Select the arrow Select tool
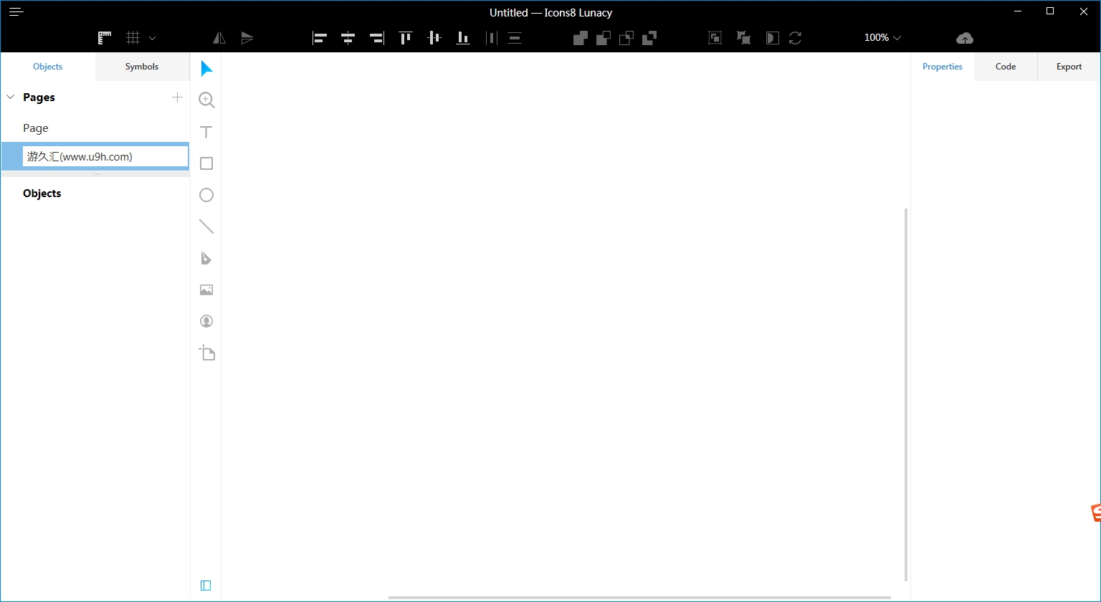 click(206, 69)
